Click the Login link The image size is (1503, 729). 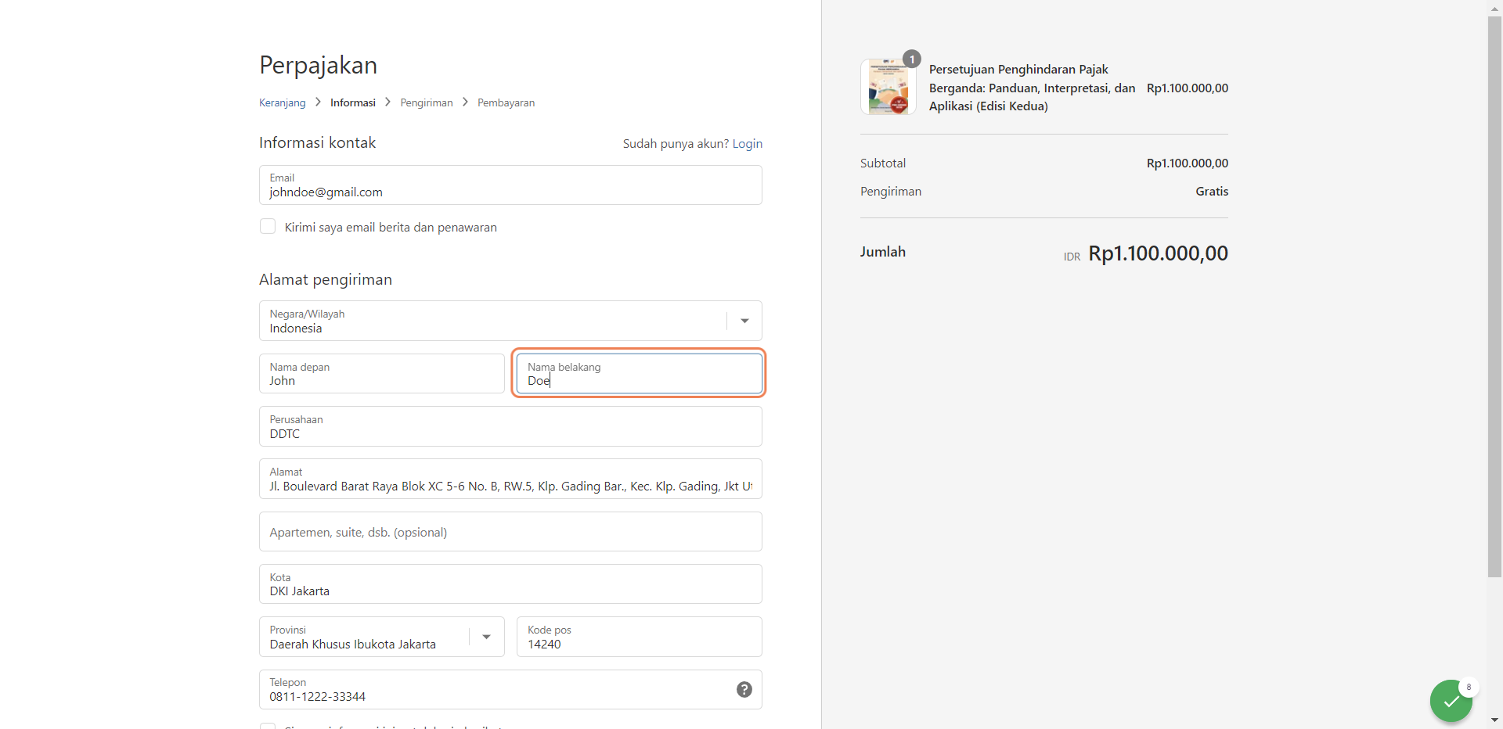(x=748, y=143)
